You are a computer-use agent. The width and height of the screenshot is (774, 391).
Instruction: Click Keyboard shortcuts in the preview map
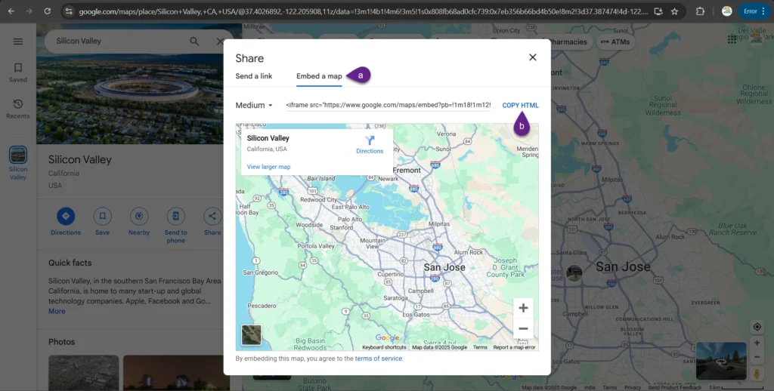coord(384,347)
